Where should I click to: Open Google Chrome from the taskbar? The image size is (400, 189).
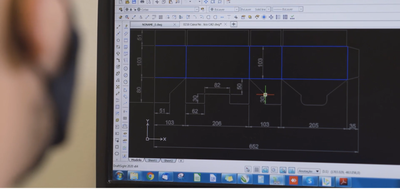(x=150, y=176)
